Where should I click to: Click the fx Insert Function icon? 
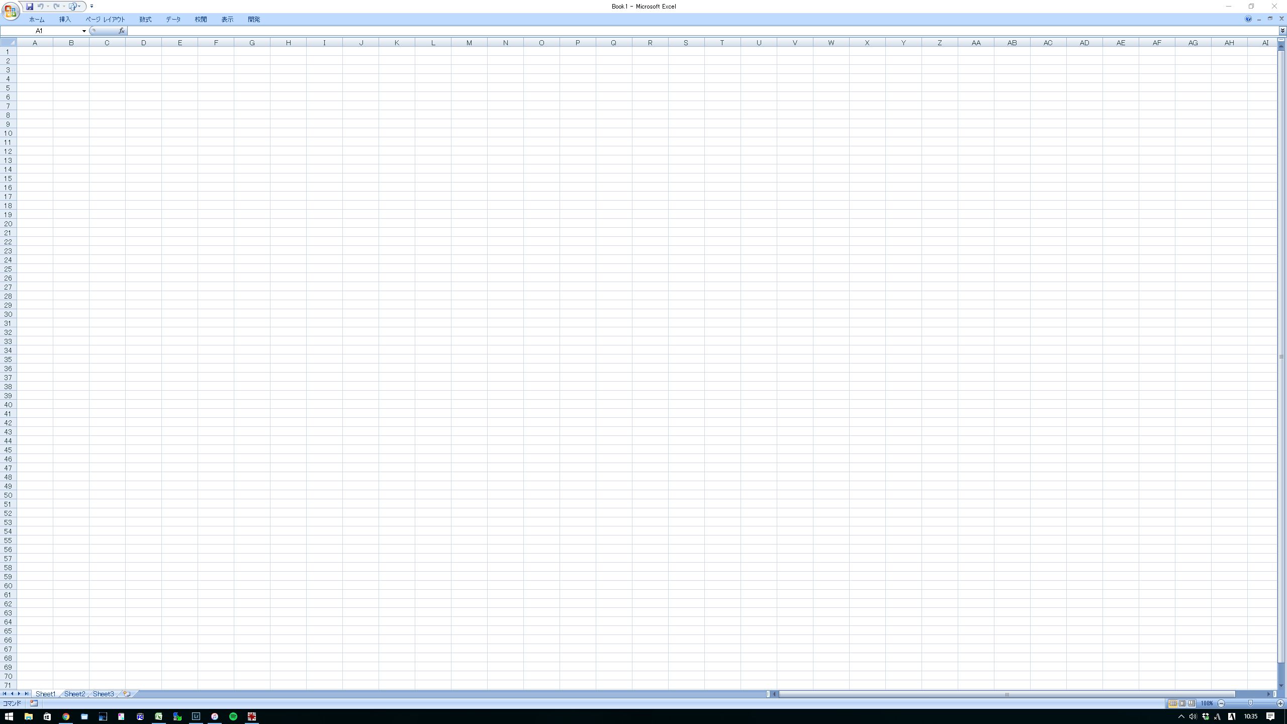coord(121,31)
